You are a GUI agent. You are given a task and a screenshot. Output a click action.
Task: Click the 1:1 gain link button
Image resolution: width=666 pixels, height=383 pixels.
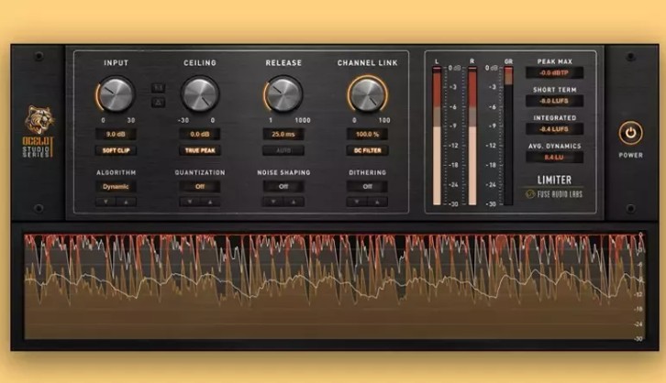point(159,88)
